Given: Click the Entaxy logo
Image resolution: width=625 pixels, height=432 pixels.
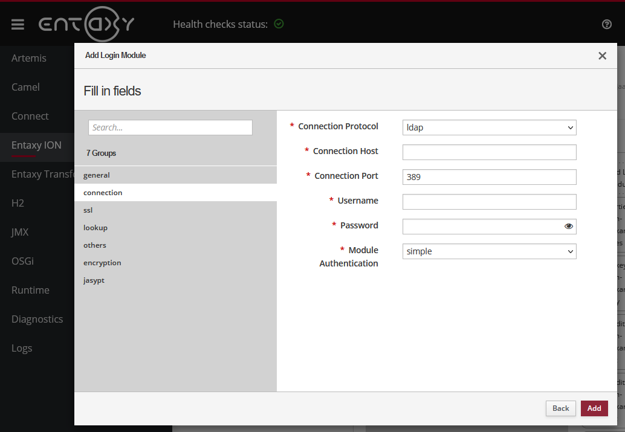Looking at the screenshot, I should [x=86, y=24].
